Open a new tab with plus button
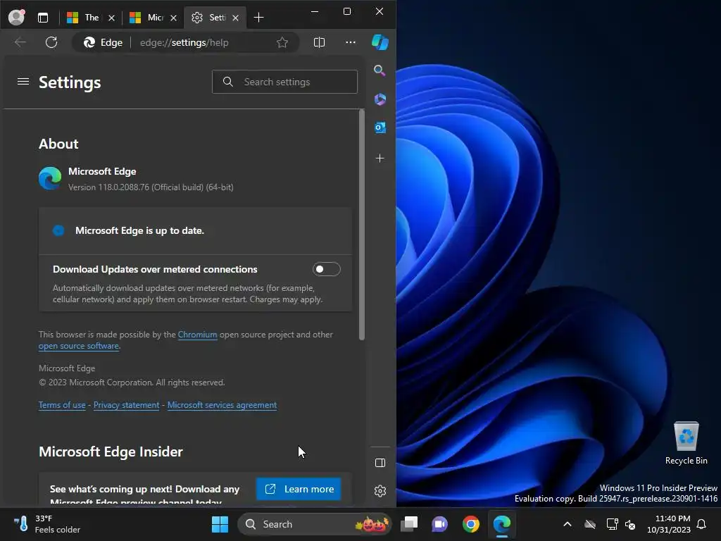Image resolution: width=721 pixels, height=541 pixels. point(259,18)
